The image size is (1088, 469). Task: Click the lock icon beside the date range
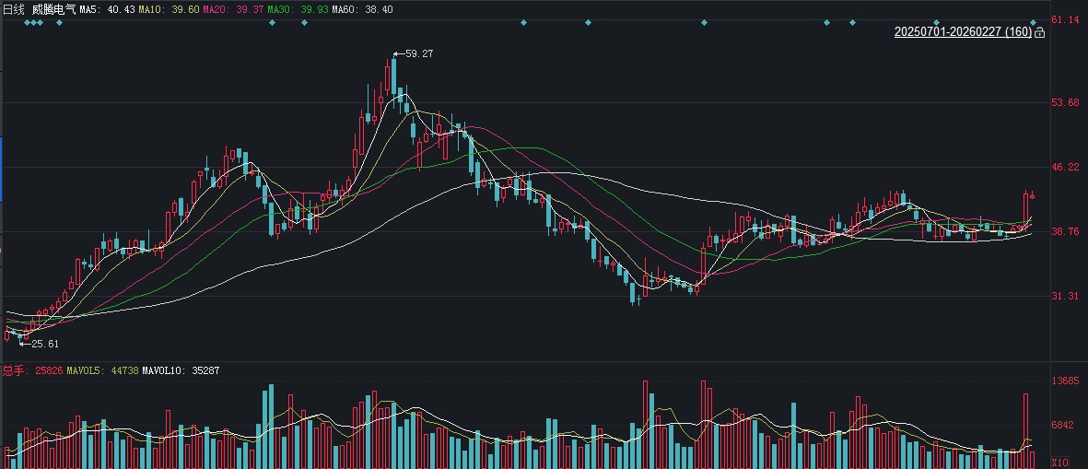coord(1040,32)
